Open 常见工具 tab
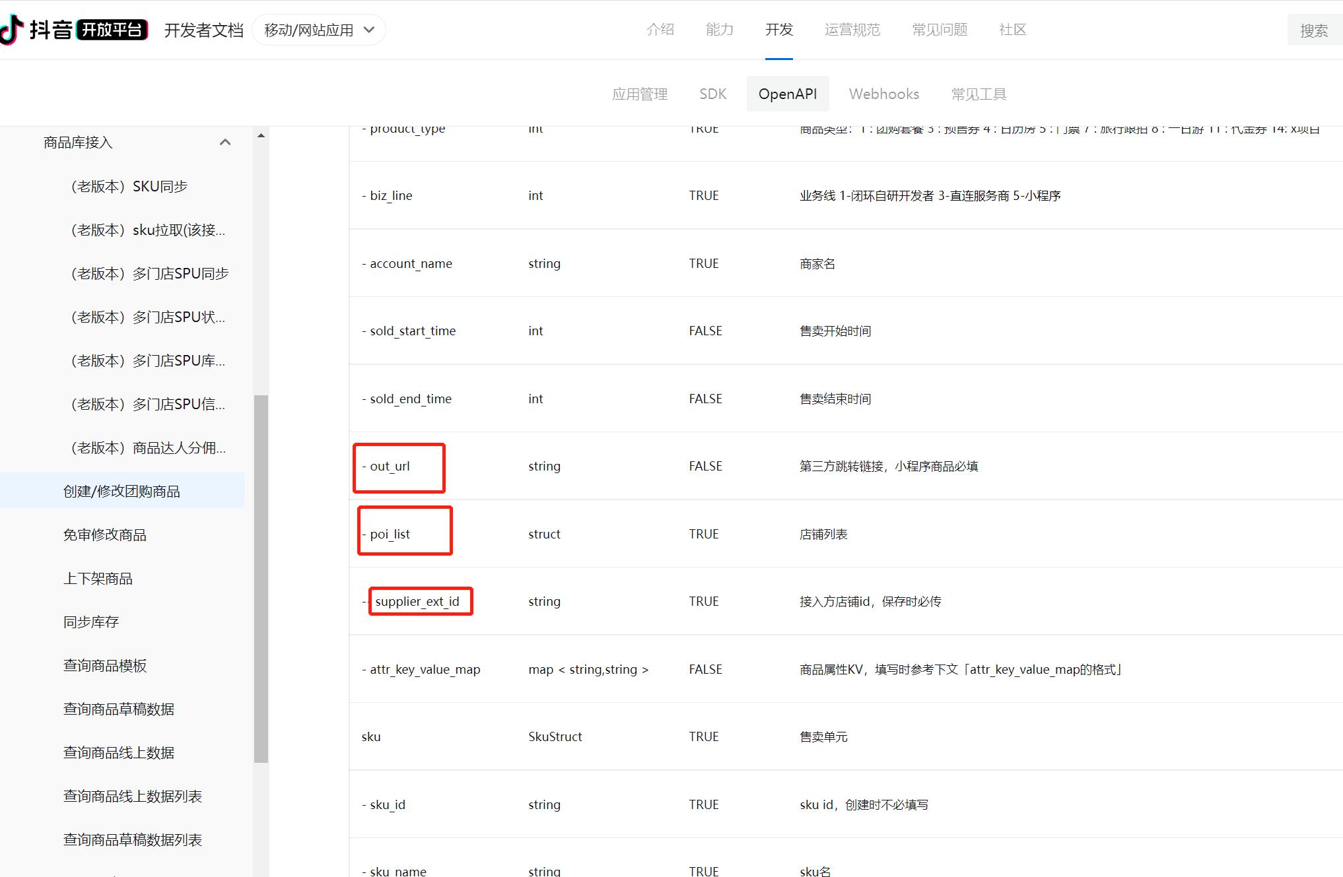Screen dimensions: 1343x877 click(x=979, y=94)
